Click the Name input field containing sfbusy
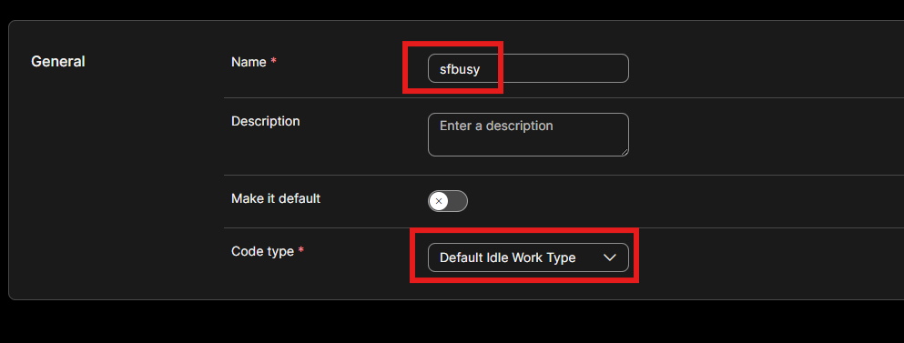The width and height of the screenshot is (904, 343). tap(528, 68)
